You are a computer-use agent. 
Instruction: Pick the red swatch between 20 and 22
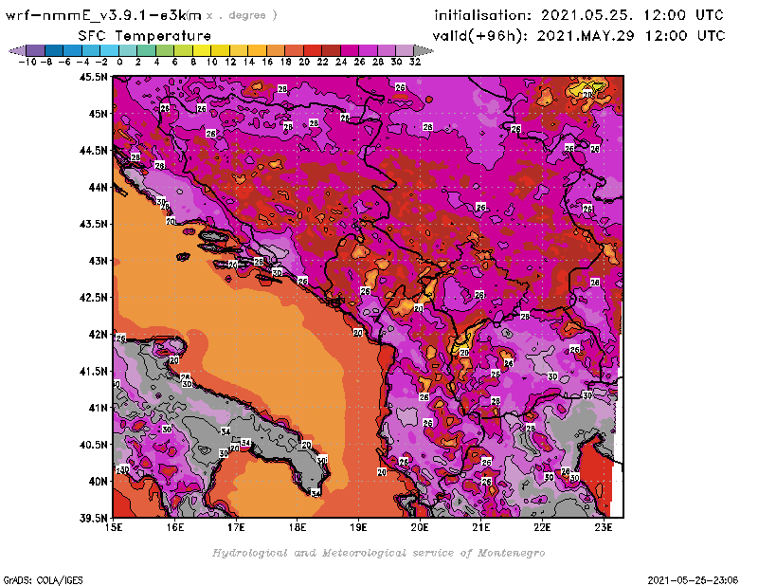(x=312, y=49)
